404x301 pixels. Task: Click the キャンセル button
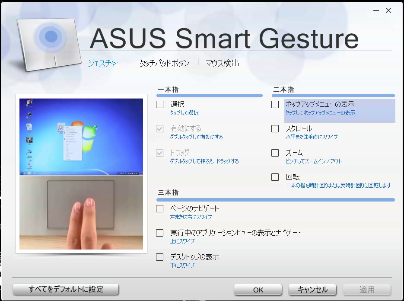coord(313,289)
